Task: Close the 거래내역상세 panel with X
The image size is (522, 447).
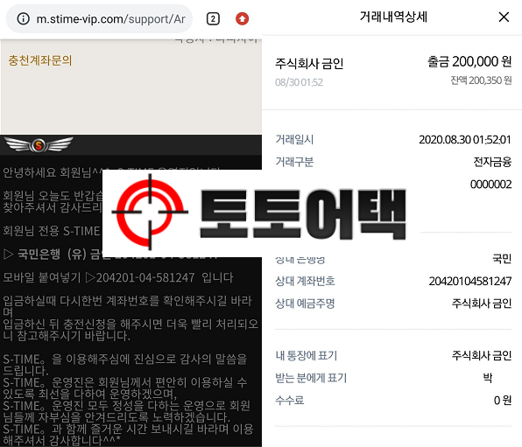Action: [504, 17]
